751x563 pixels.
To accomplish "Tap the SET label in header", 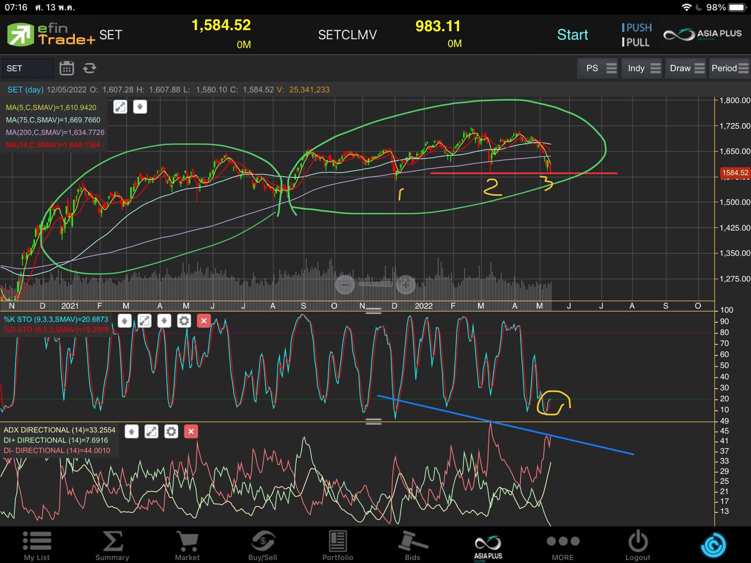I will click(x=111, y=35).
